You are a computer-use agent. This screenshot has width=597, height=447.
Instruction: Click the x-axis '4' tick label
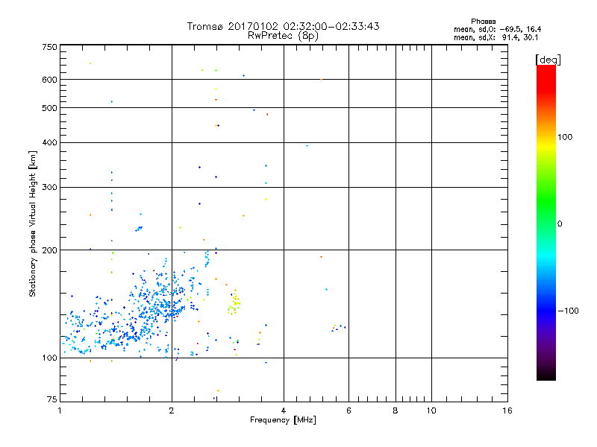coord(284,410)
